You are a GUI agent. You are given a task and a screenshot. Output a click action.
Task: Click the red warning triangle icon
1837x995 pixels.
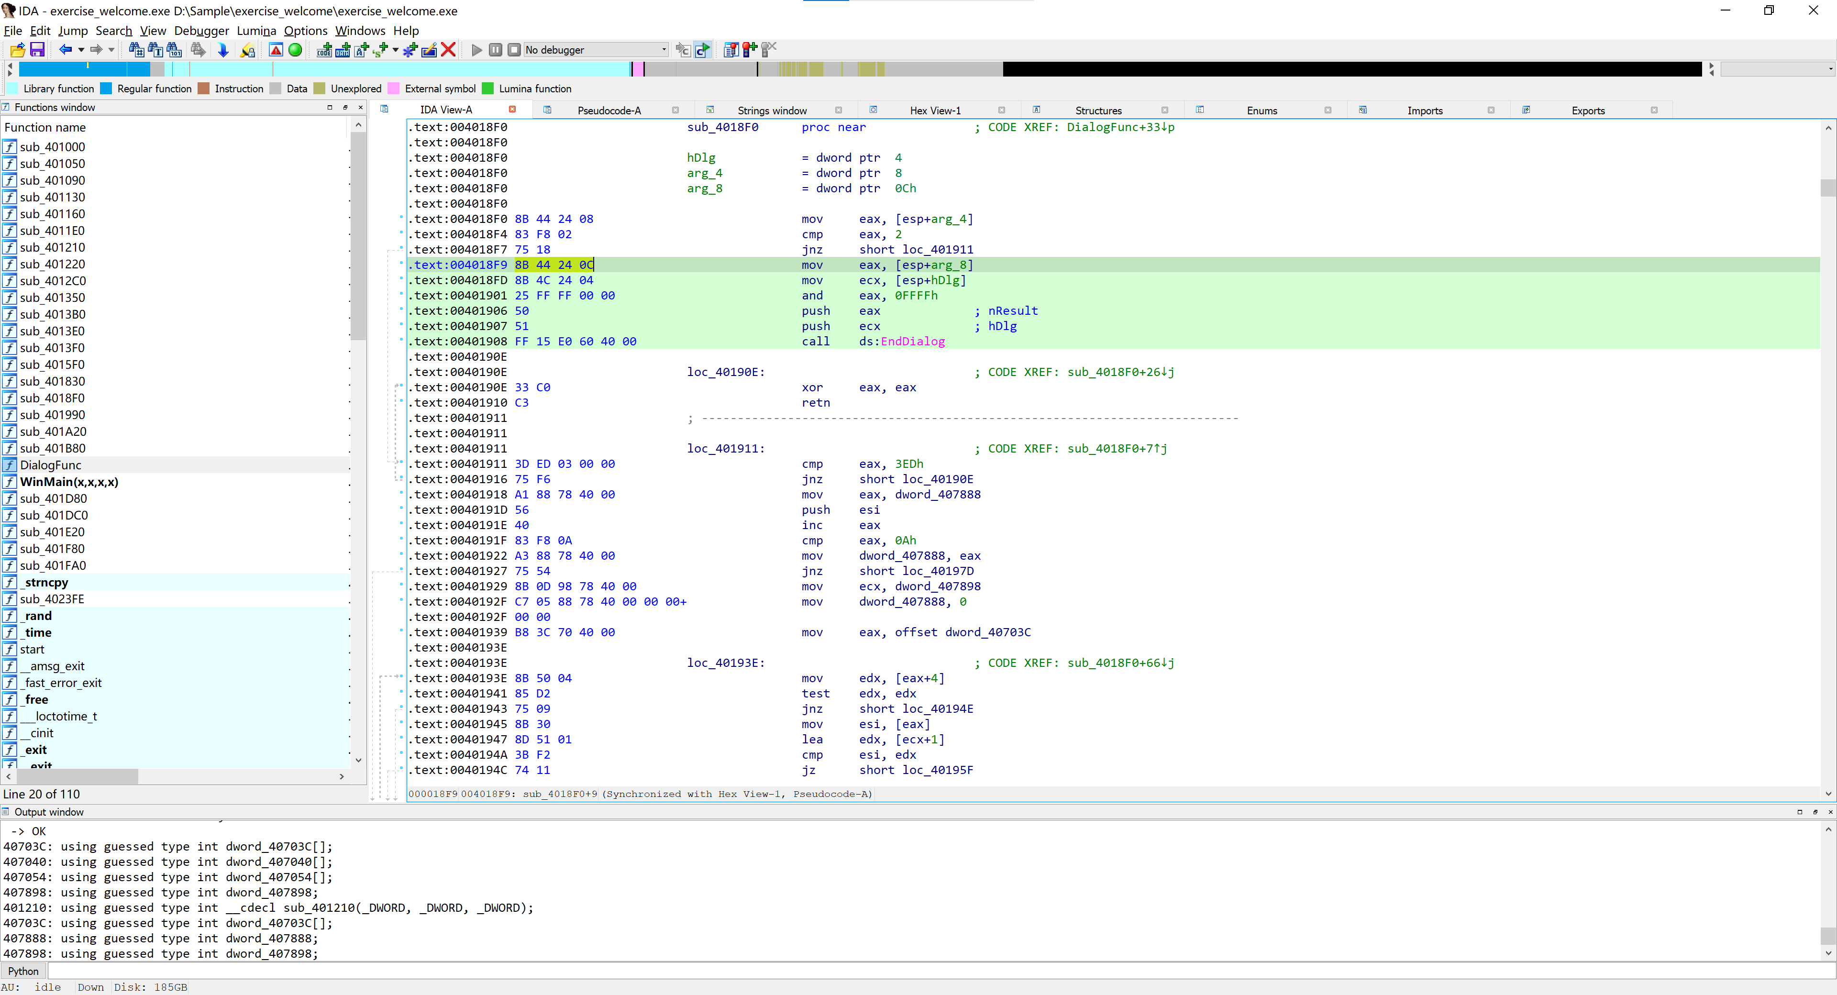coord(276,50)
